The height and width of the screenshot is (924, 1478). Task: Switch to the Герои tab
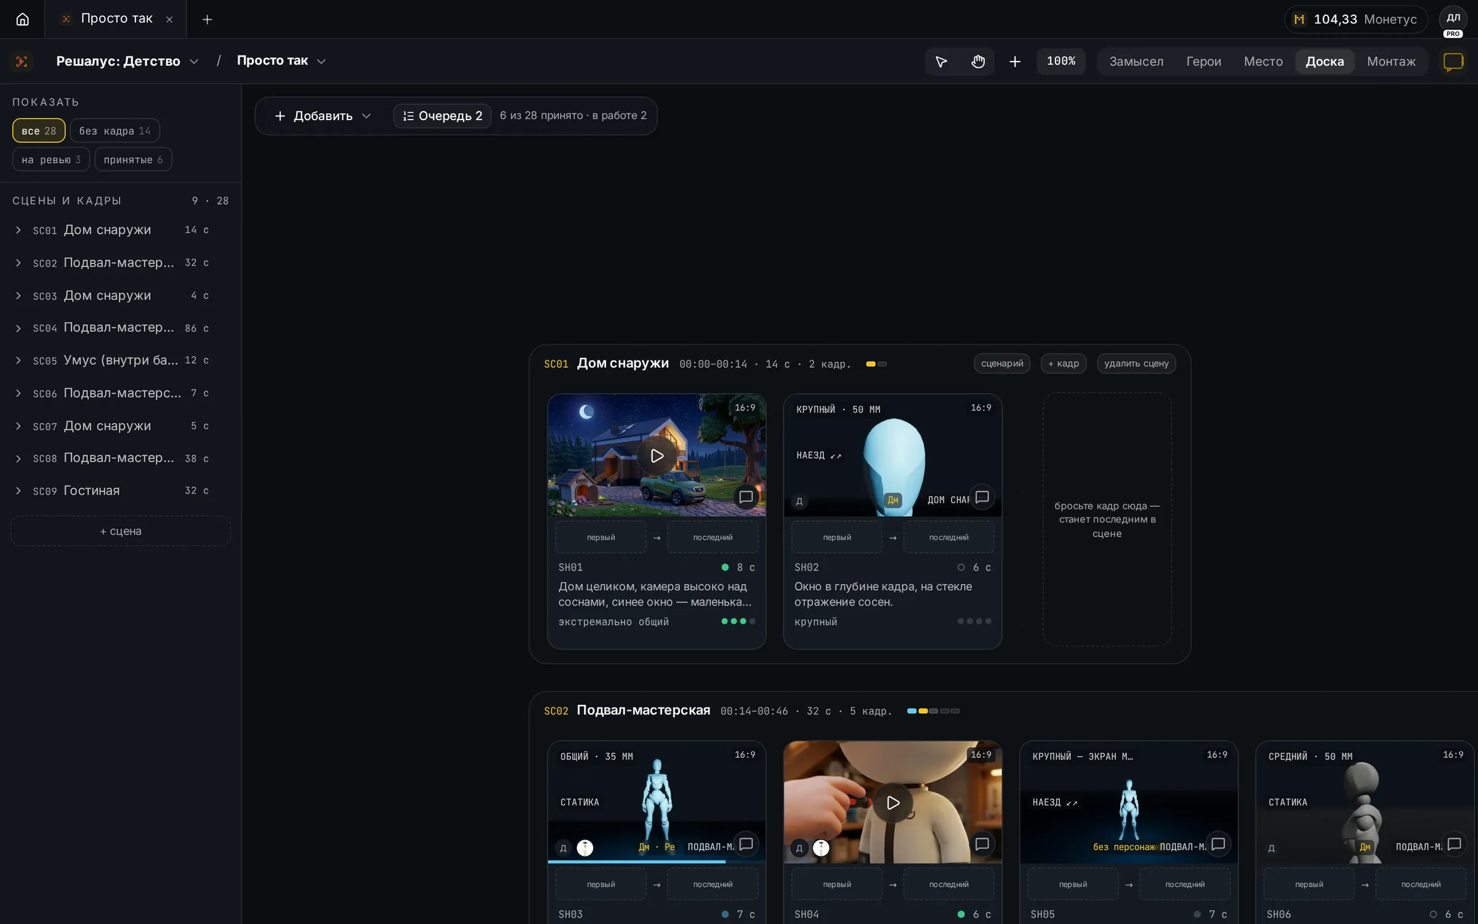[1203, 62]
